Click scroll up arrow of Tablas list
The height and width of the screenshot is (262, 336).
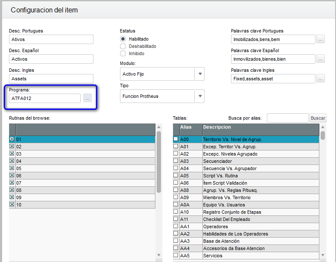[x=323, y=127]
